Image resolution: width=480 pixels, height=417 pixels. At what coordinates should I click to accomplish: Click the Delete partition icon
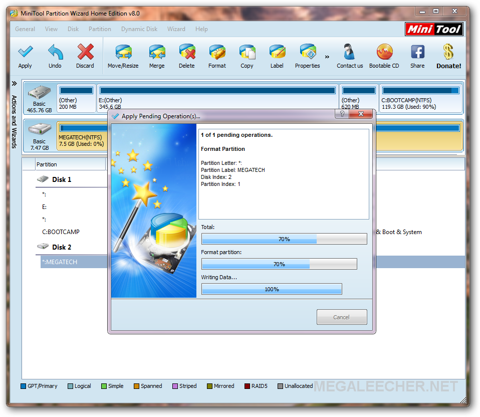(187, 52)
